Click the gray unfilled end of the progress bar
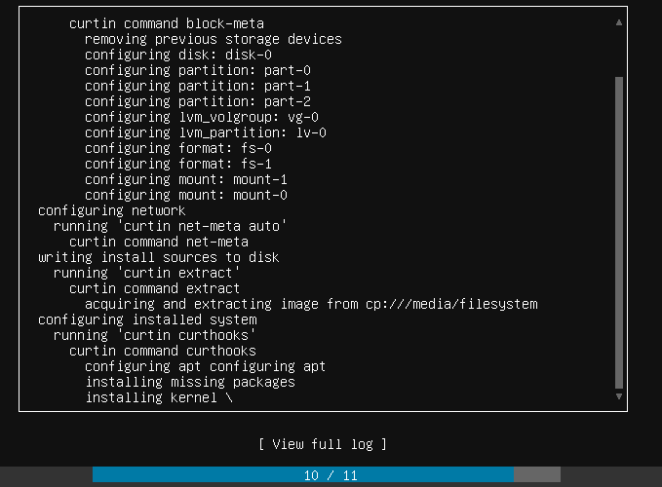The height and width of the screenshot is (487, 662). point(537,474)
